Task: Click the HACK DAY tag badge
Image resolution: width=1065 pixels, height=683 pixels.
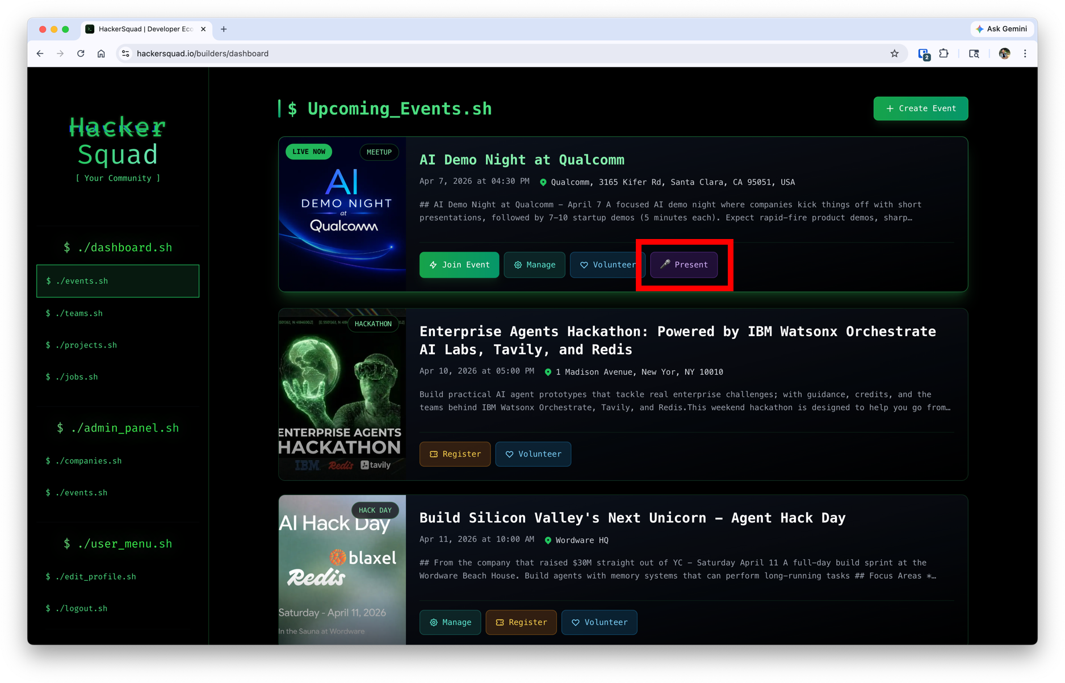Action: coord(375,510)
